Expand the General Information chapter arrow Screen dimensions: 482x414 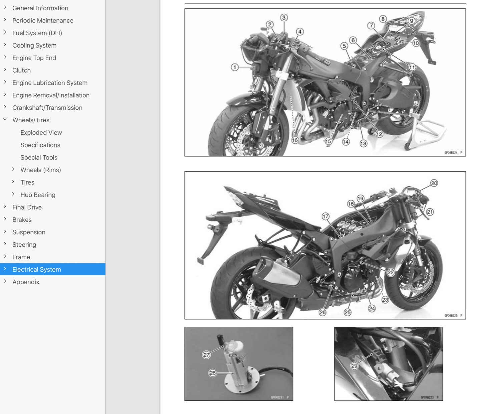tap(5, 7)
